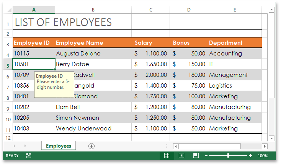Viewport: 281px width, 166px height.
Task: Click the vertical scrollbar thumb
Action: click(x=272, y=55)
